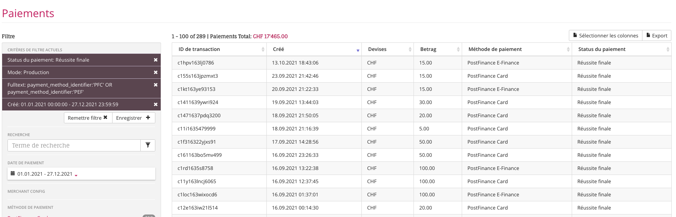Click the search funnel filter icon
The image size is (676, 217).
[148, 145]
